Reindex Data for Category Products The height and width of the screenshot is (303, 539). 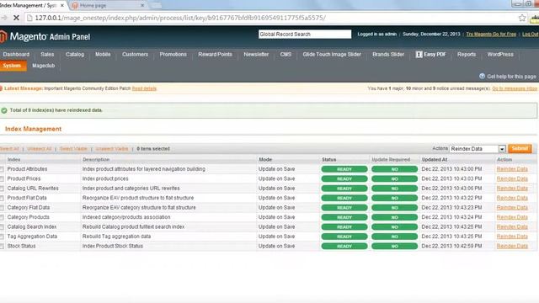(512, 217)
